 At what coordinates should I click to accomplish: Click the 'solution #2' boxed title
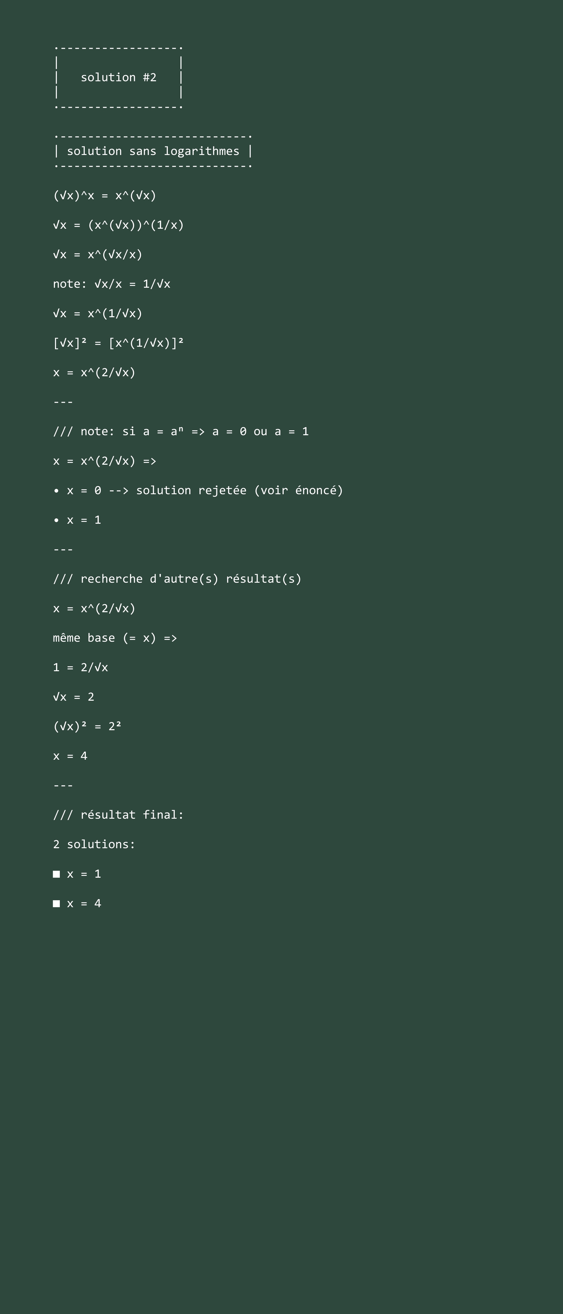[118, 77]
